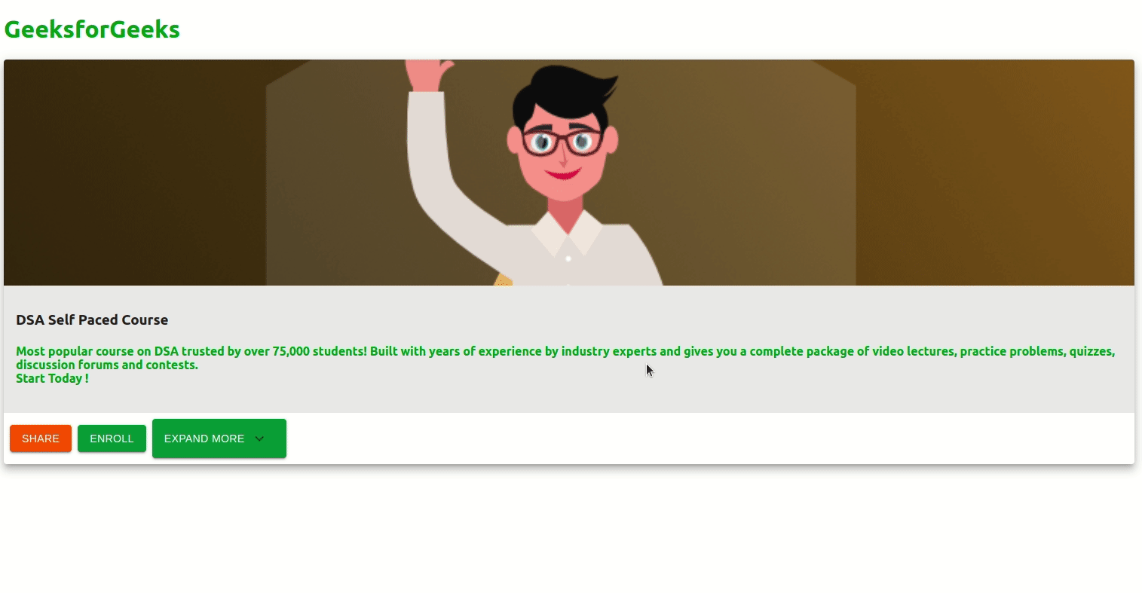Screen dimensions: 1142x593
Task: Click the white shirt collar
Action: 567,232
